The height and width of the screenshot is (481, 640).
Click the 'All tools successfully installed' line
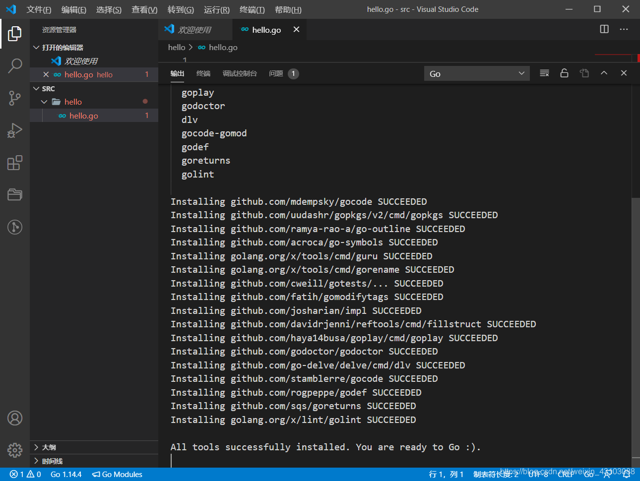325,447
